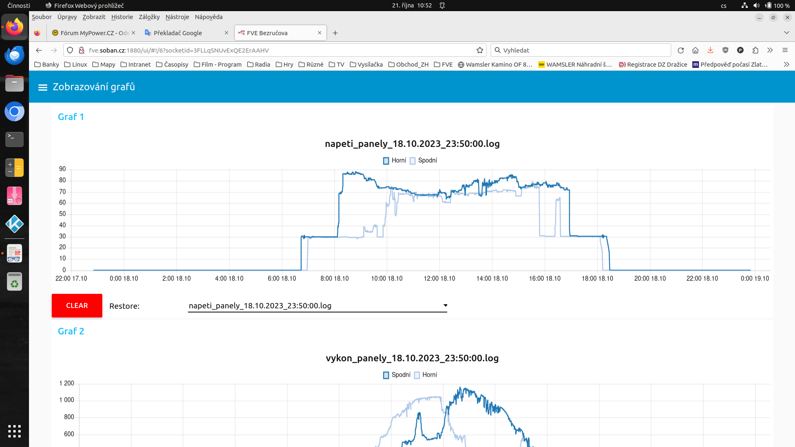Viewport: 795px width, 447px height.
Task: Launch Thunderbird from the dock
Action: click(x=14, y=55)
